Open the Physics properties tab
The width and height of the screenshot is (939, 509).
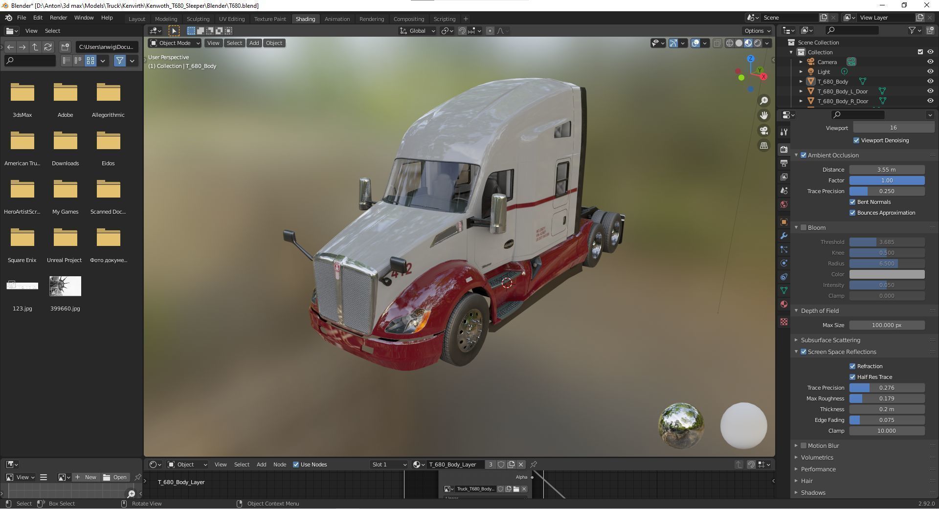click(784, 263)
